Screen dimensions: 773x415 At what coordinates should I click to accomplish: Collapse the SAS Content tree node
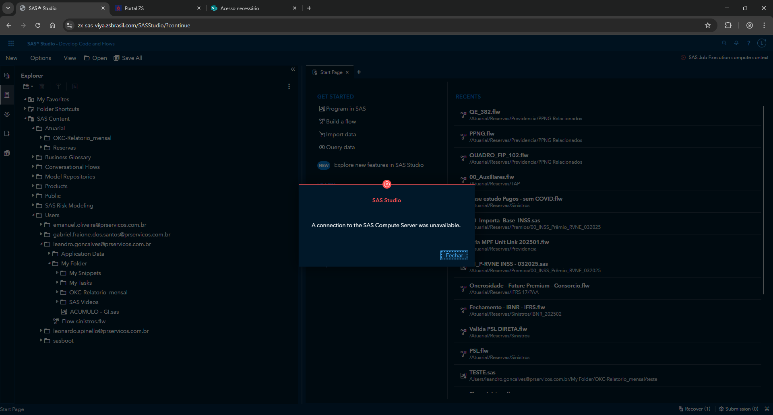point(25,119)
